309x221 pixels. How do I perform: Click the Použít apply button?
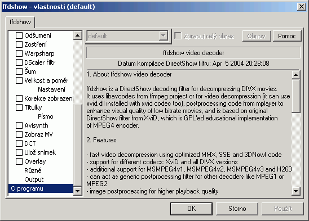(282, 209)
